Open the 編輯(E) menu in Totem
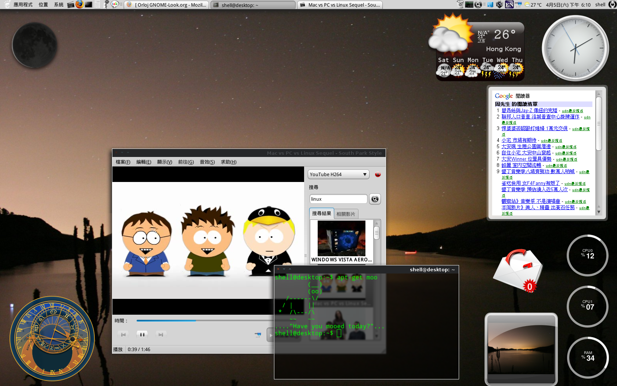617x386 pixels. point(144,162)
